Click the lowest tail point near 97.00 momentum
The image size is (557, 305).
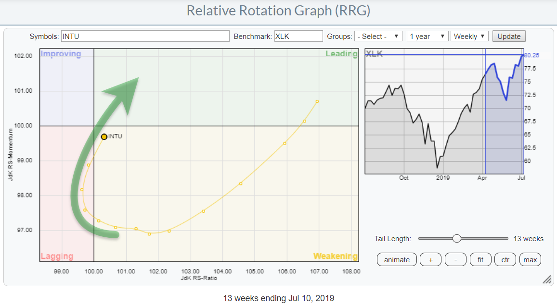(149, 234)
